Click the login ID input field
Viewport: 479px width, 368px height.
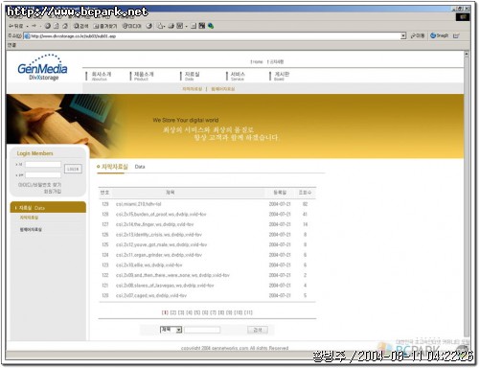click(43, 164)
